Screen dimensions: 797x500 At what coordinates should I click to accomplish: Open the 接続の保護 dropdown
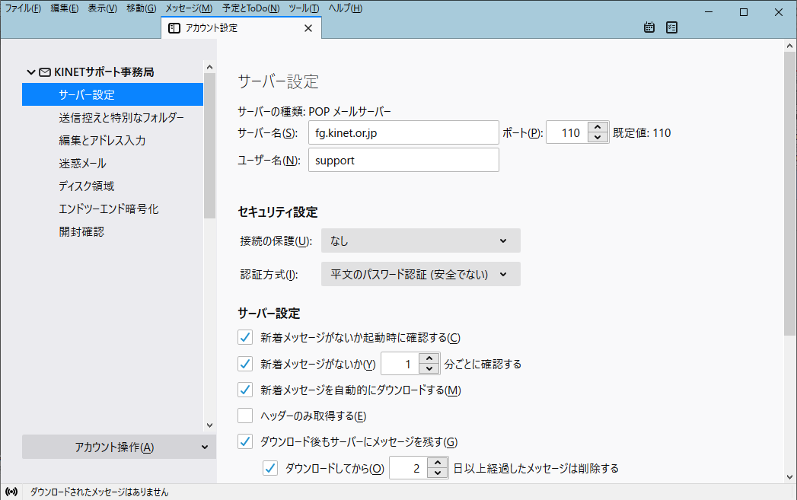pyautogui.click(x=420, y=240)
